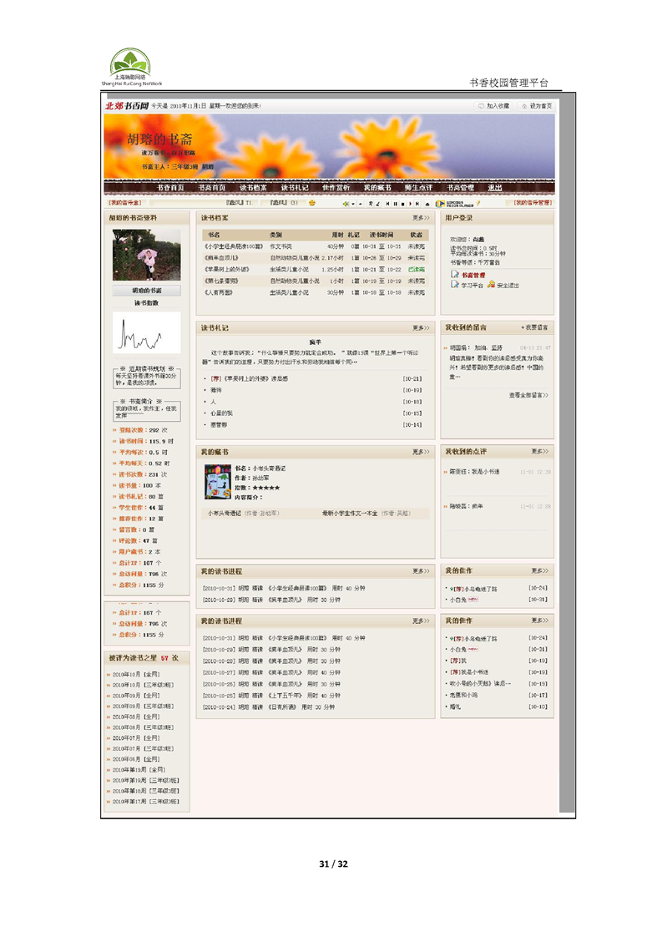Click the profile photo of the girl with umbrella
Screen dimensions: 662x937
pyautogui.click(x=146, y=256)
